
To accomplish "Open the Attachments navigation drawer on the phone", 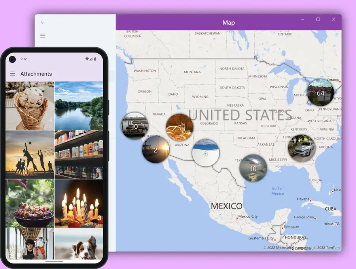I will pos(12,73).
